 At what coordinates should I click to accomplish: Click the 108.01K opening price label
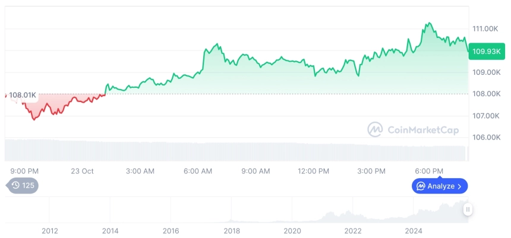pos(23,95)
